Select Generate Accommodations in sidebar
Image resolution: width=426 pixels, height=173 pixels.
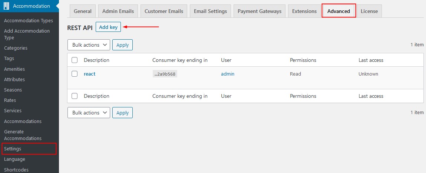[23, 135]
